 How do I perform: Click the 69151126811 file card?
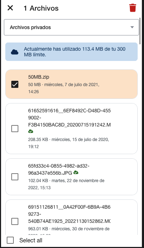[71, 217]
